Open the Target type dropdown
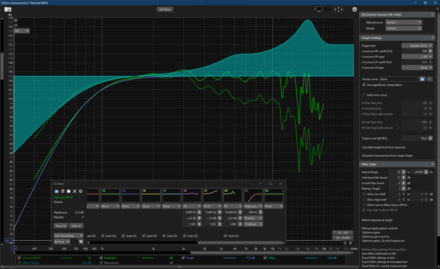 coord(417,45)
